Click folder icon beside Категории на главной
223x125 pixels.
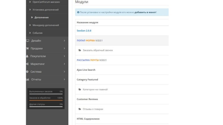(x=80, y=89)
